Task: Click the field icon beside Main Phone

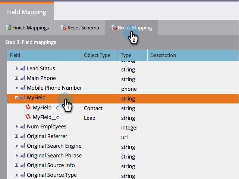Action: pos(22,78)
